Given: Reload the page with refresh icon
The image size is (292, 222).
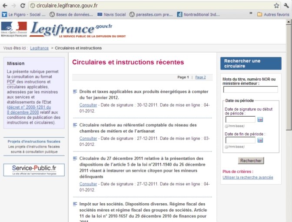Looking at the screenshot, I should click(23, 6).
